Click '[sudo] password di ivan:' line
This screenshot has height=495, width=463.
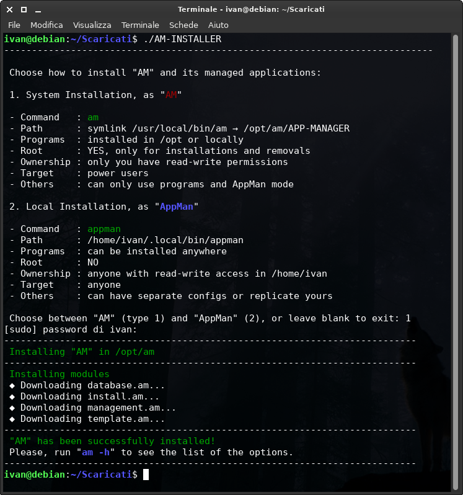(x=71, y=329)
